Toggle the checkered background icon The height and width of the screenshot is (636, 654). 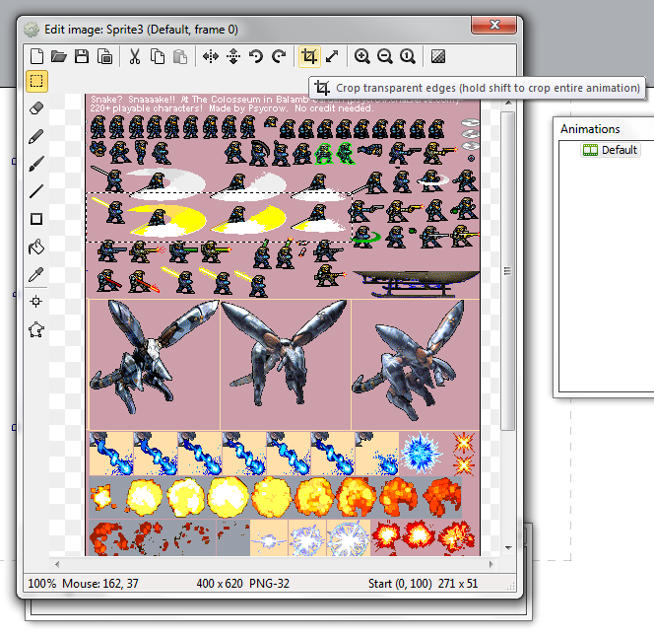(438, 56)
